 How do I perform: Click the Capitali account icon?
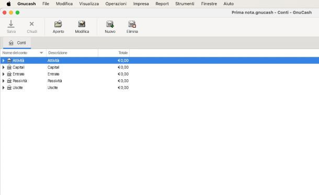coord(9,67)
